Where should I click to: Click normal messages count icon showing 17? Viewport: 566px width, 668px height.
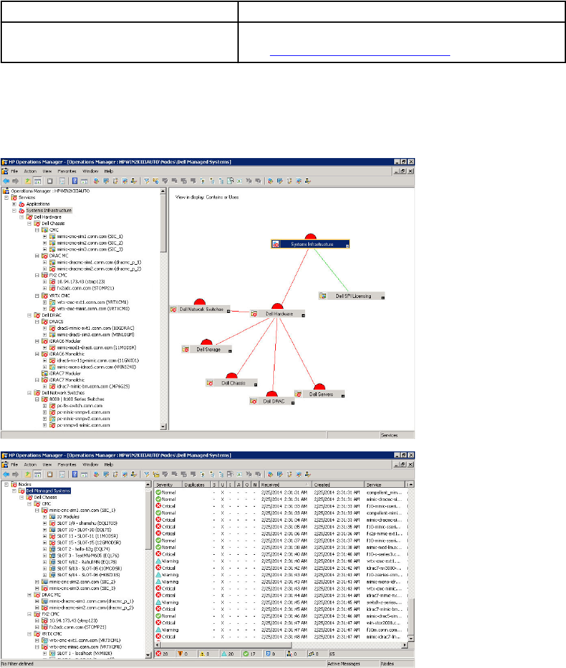click(x=245, y=654)
